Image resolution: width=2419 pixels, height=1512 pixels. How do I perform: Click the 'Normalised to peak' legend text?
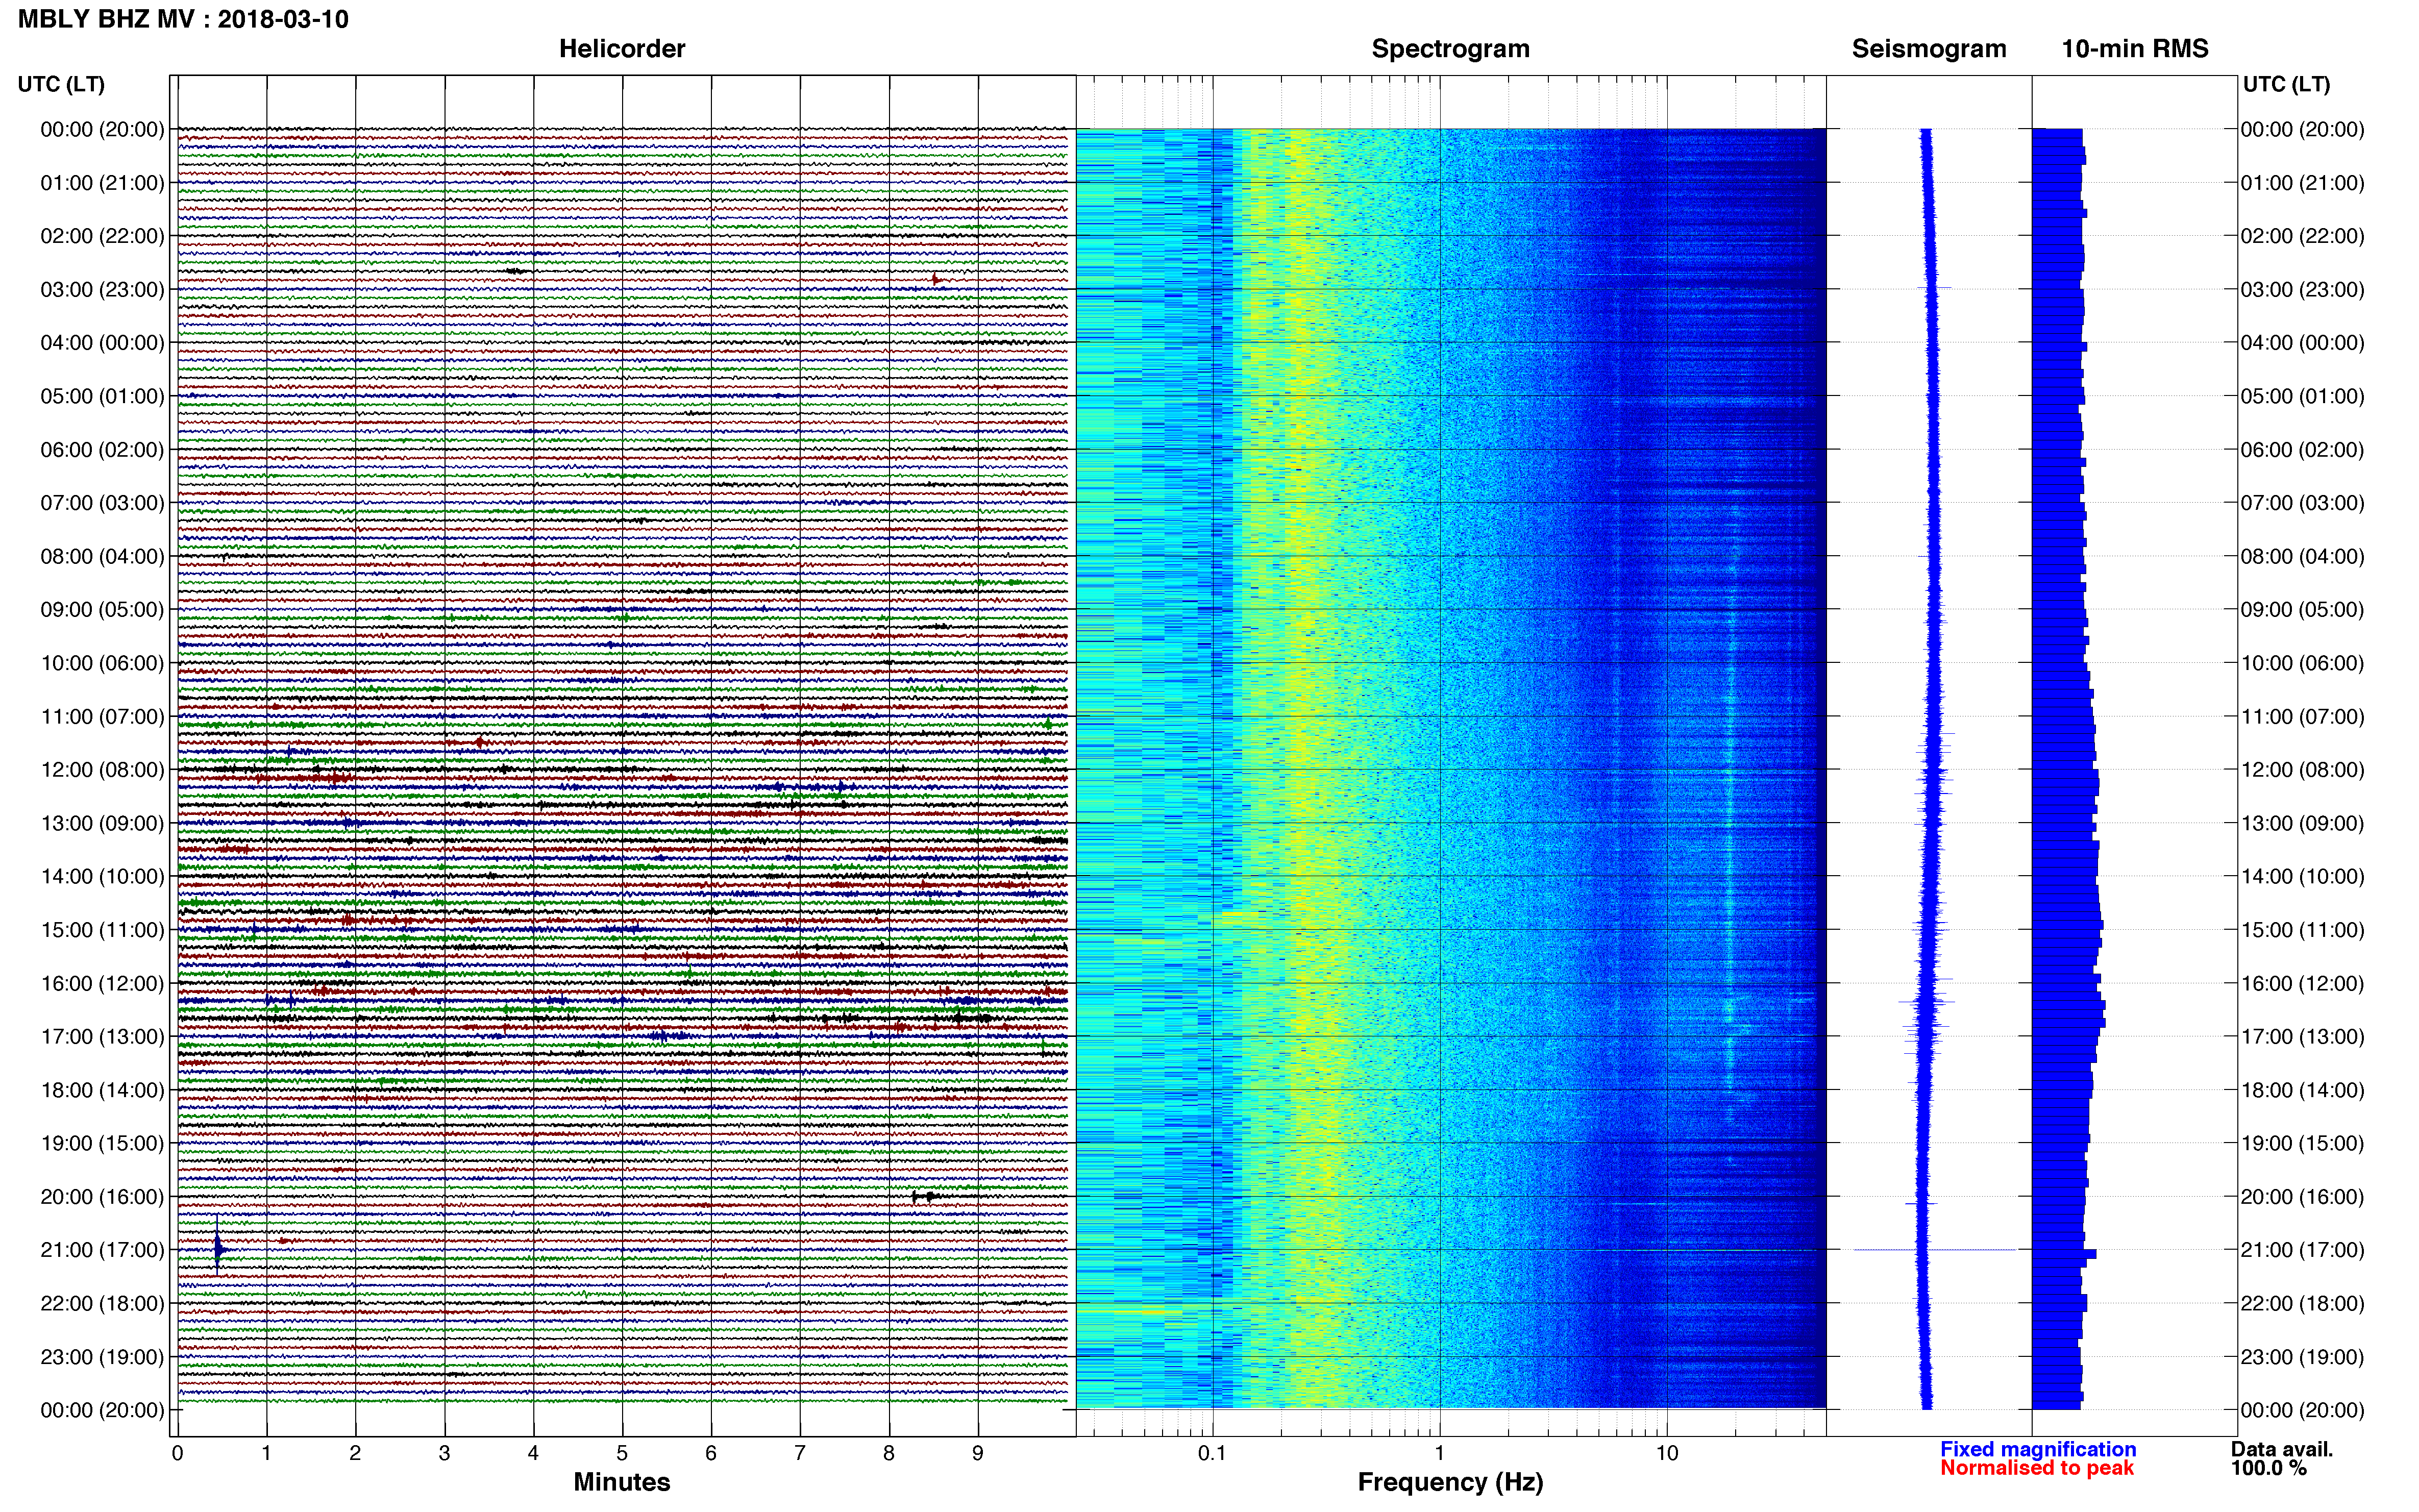2037,1468
